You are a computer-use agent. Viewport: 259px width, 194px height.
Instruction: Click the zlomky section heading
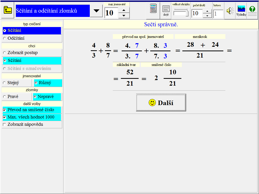(32, 90)
